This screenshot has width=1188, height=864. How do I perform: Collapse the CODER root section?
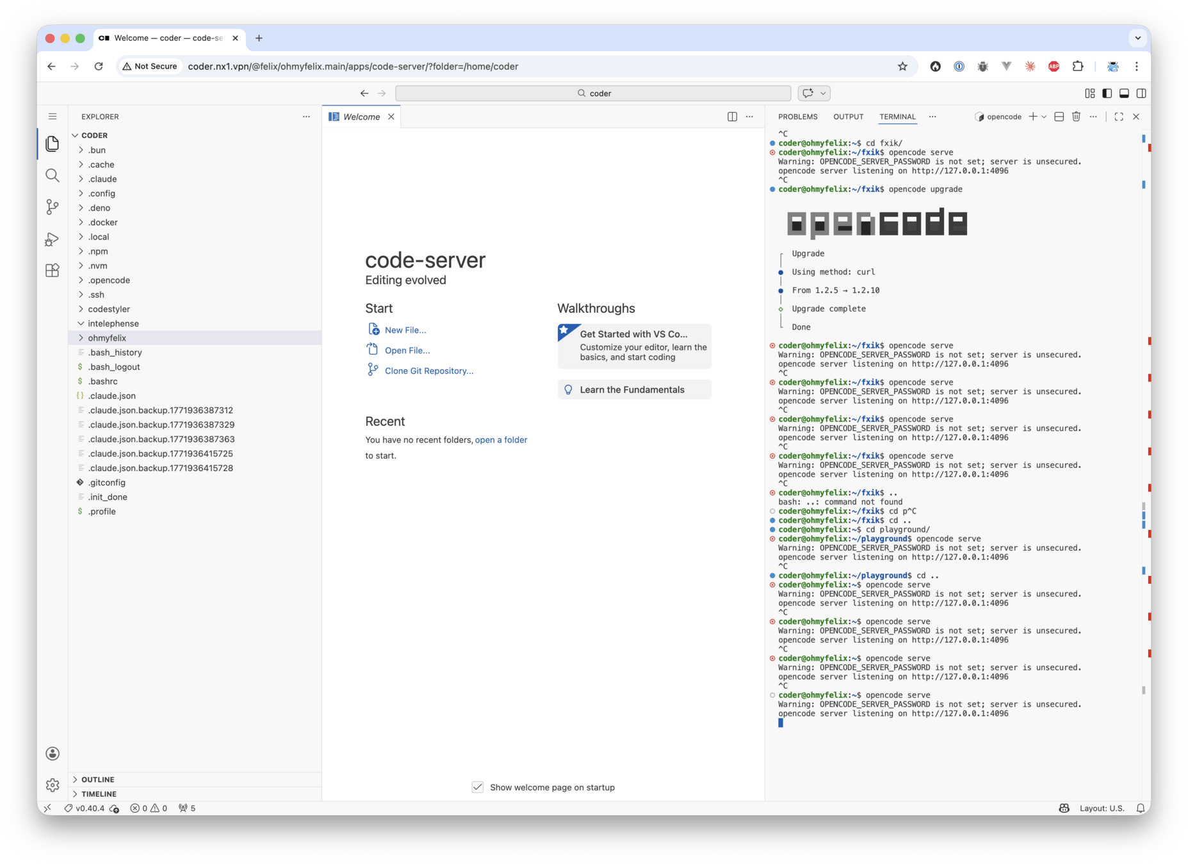point(195,136)
